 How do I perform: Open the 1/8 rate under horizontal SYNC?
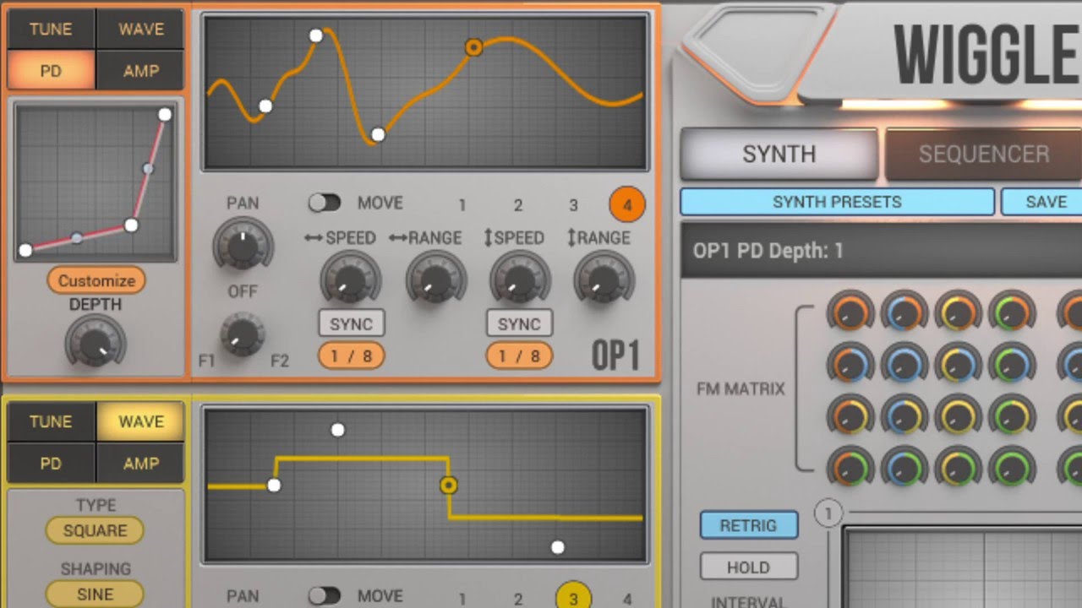click(351, 356)
